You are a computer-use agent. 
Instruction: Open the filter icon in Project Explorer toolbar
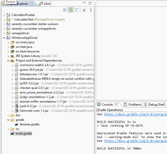[76, 10]
